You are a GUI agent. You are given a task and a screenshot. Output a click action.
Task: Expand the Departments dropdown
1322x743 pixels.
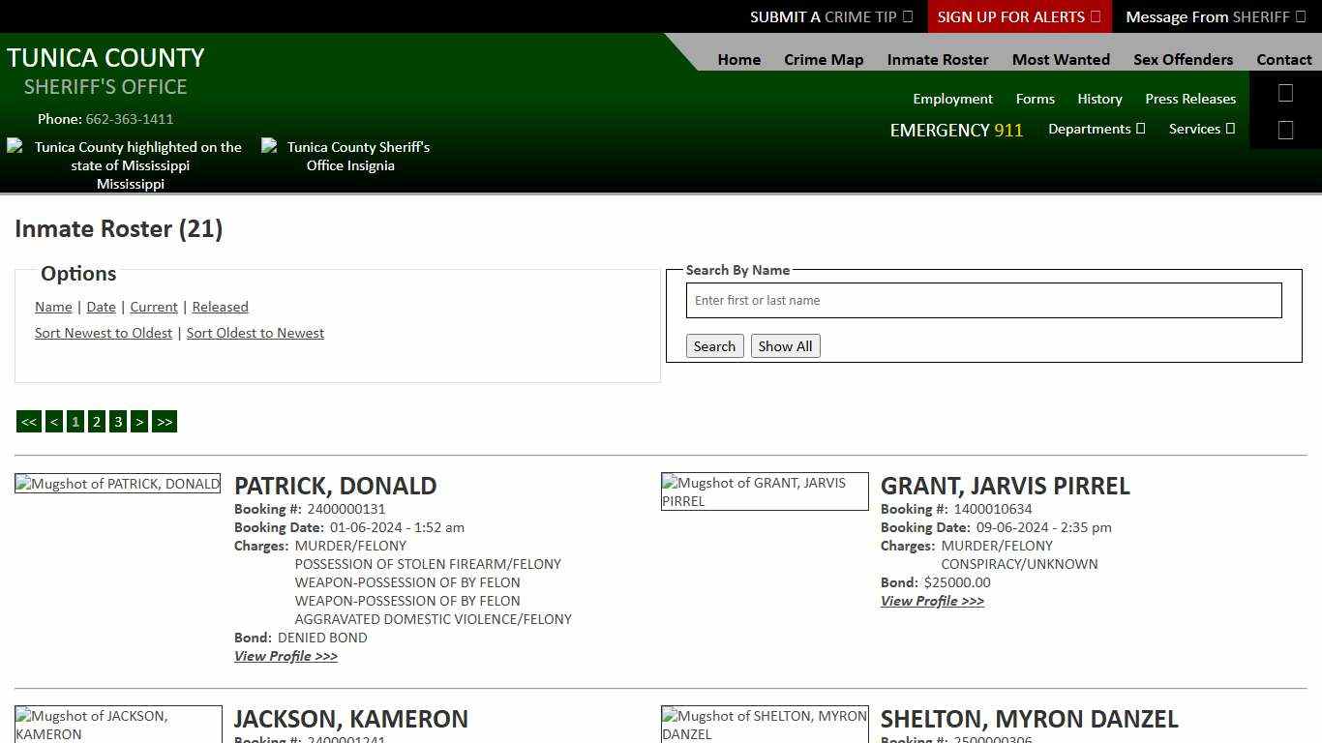point(1097,128)
